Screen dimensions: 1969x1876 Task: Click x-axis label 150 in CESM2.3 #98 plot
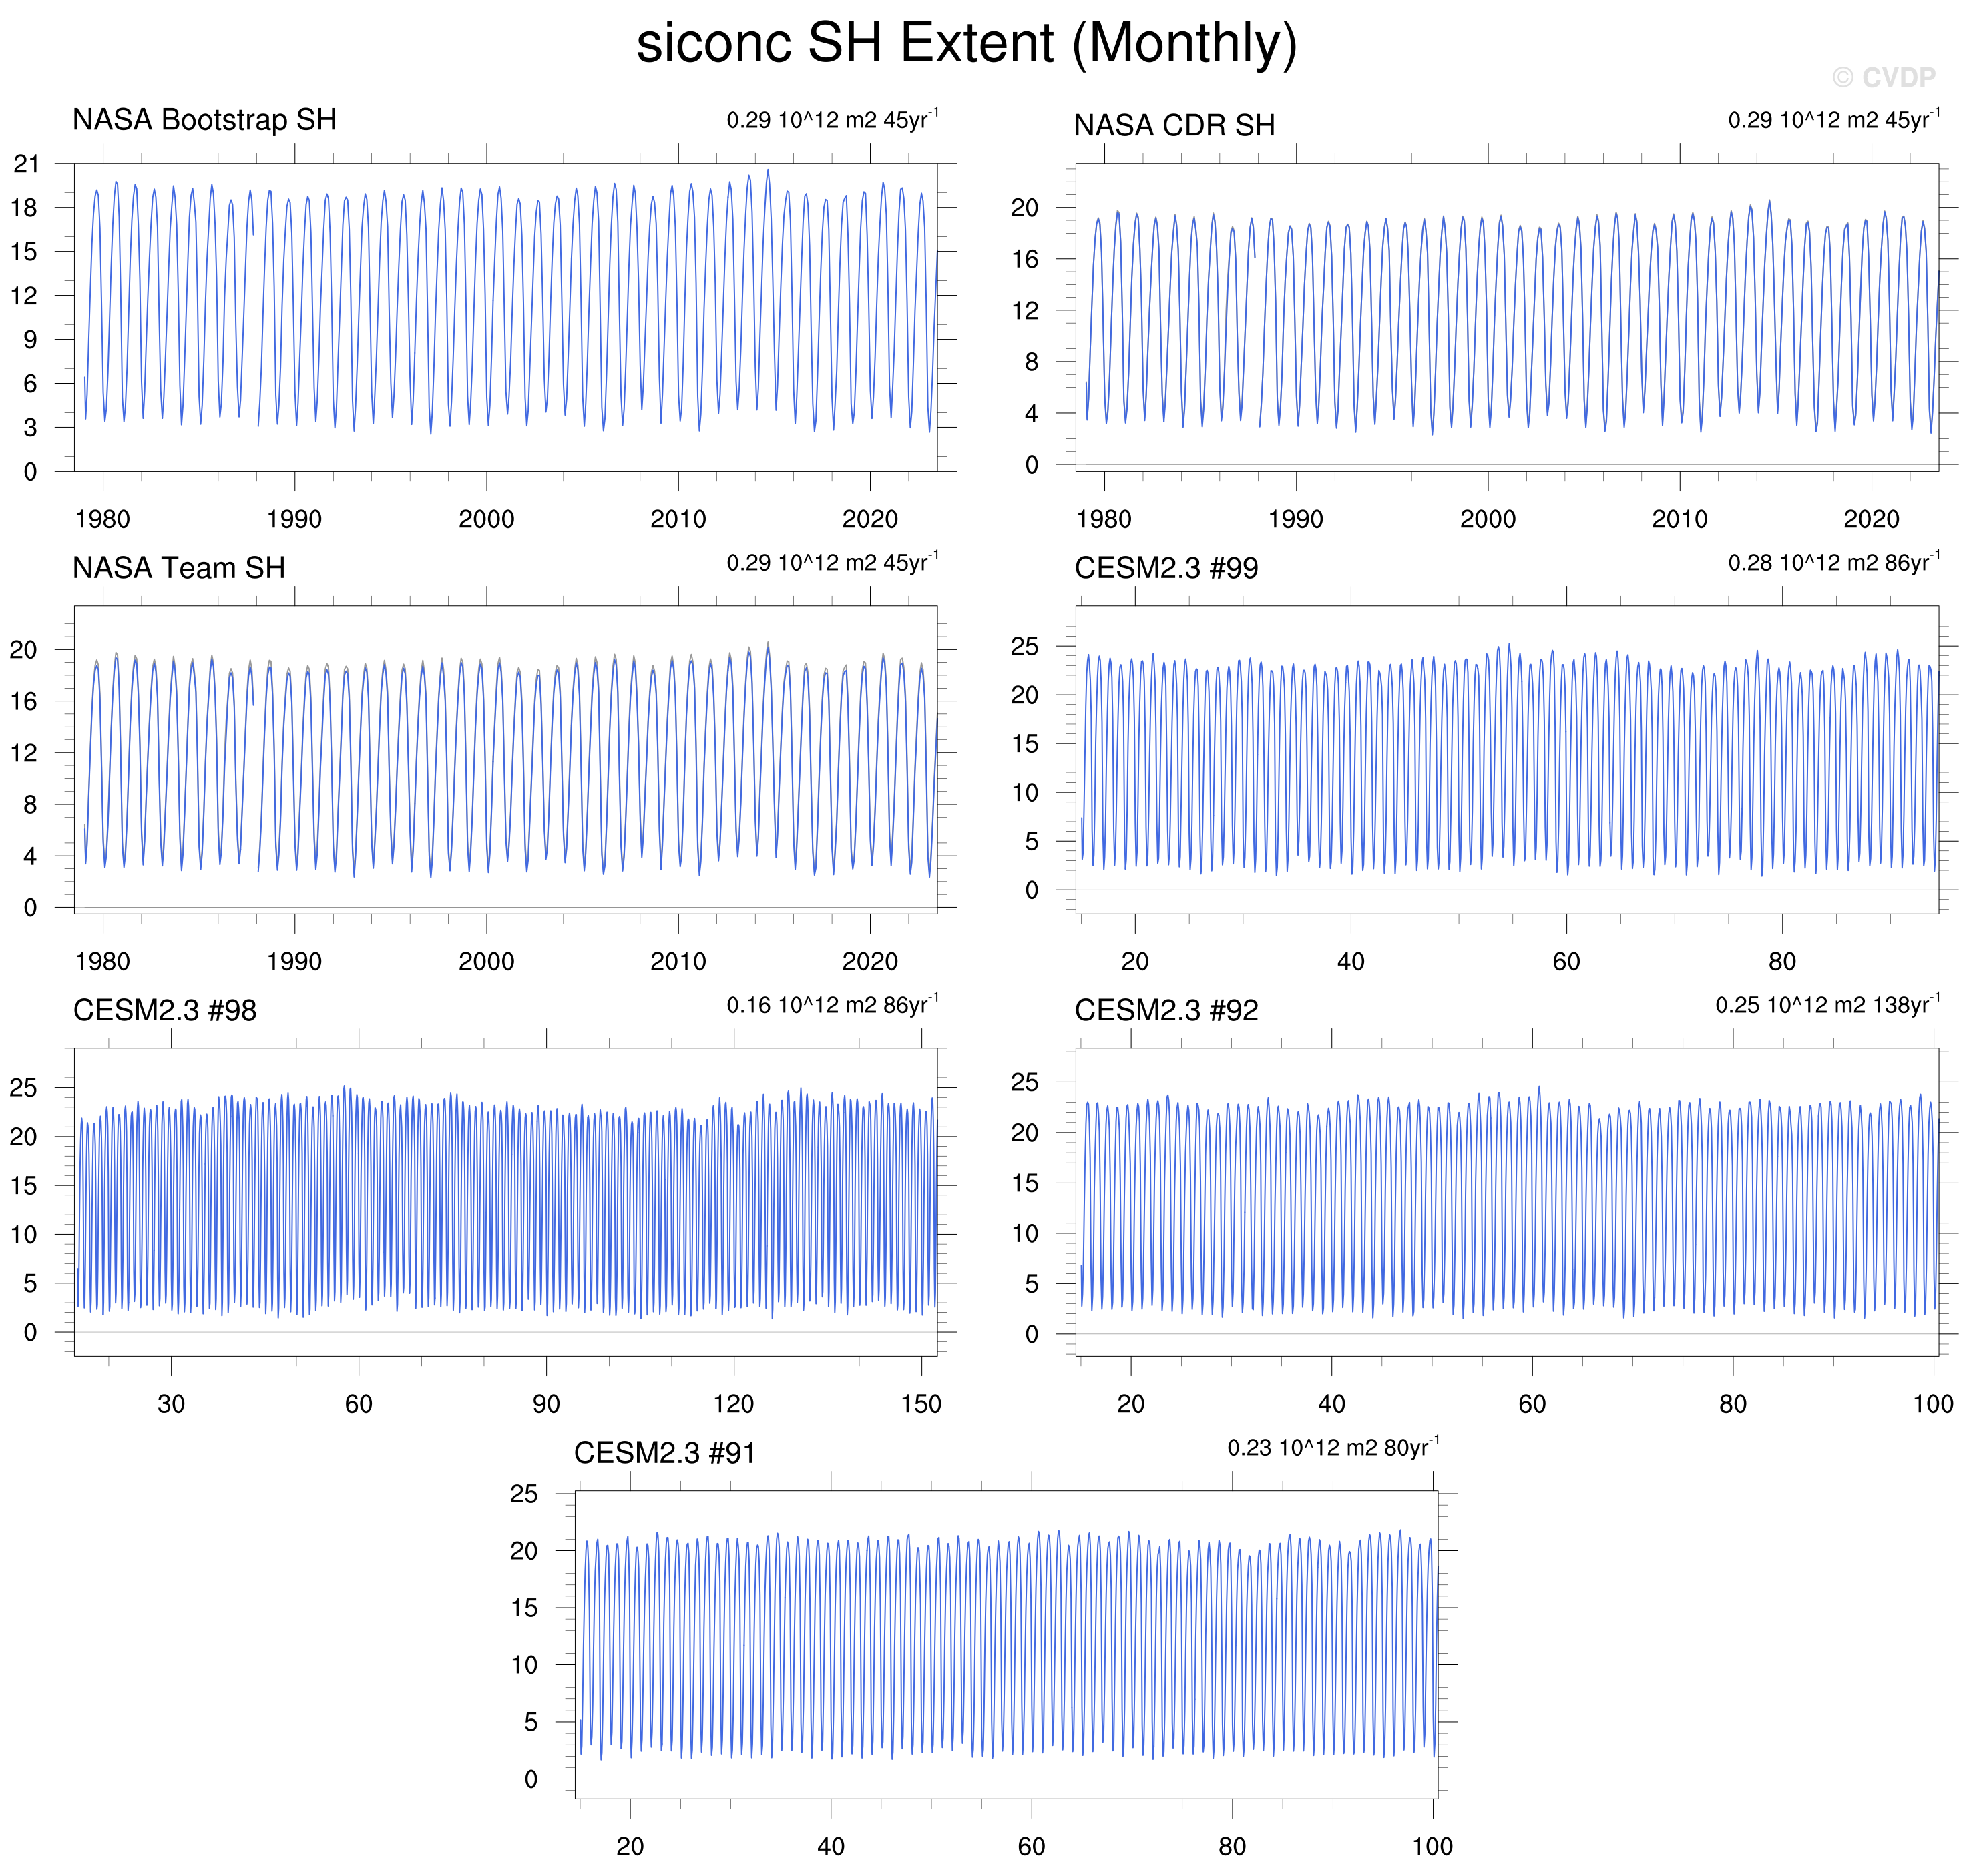[x=921, y=1404]
